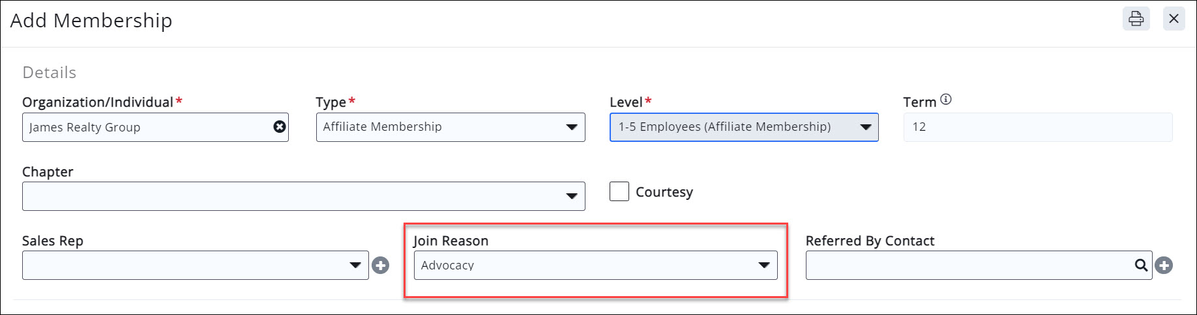Open the Chapter dropdown
The image size is (1197, 315).
click(x=303, y=196)
